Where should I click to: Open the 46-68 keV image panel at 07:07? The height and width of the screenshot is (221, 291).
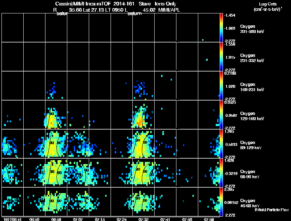78,202
